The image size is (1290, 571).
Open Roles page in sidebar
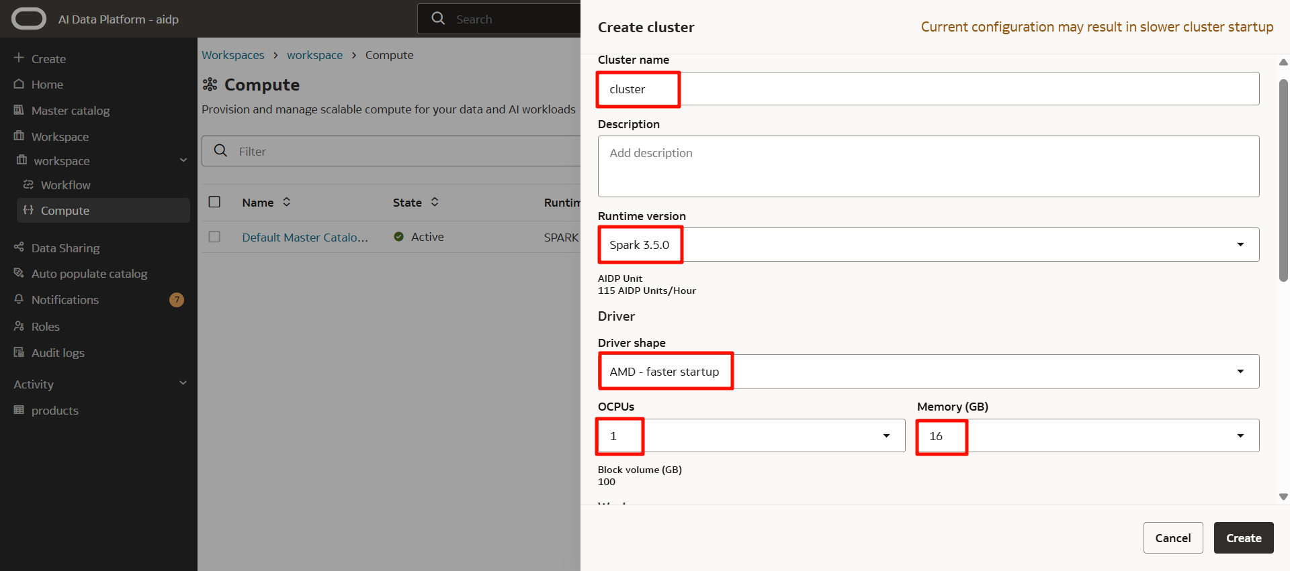coord(46,327)
